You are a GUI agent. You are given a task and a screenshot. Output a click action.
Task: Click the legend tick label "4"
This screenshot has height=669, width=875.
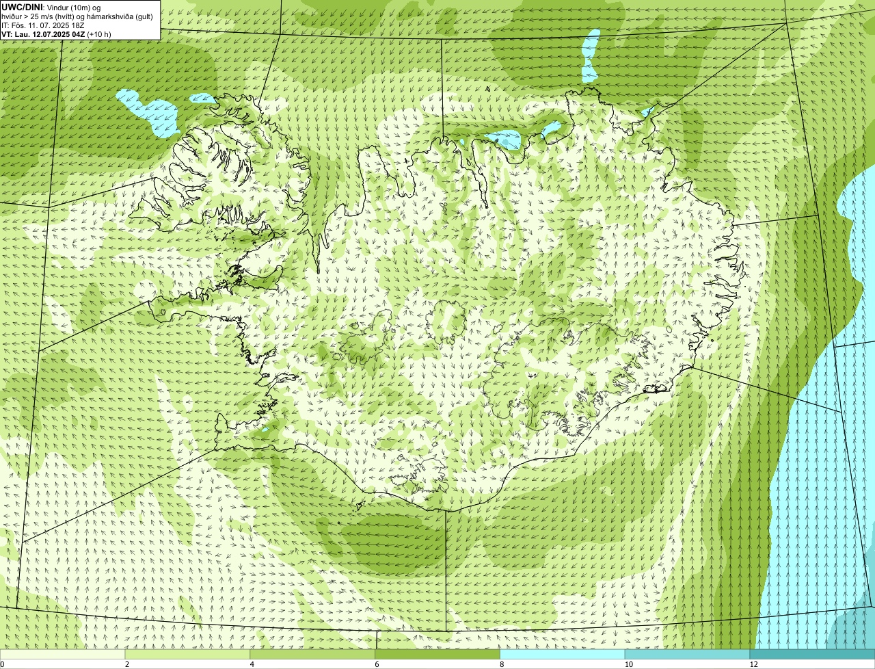click(252, 664)
